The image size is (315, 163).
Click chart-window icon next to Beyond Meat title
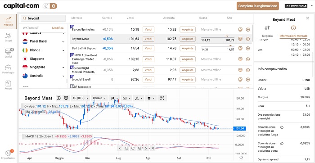tap(66, 98)
